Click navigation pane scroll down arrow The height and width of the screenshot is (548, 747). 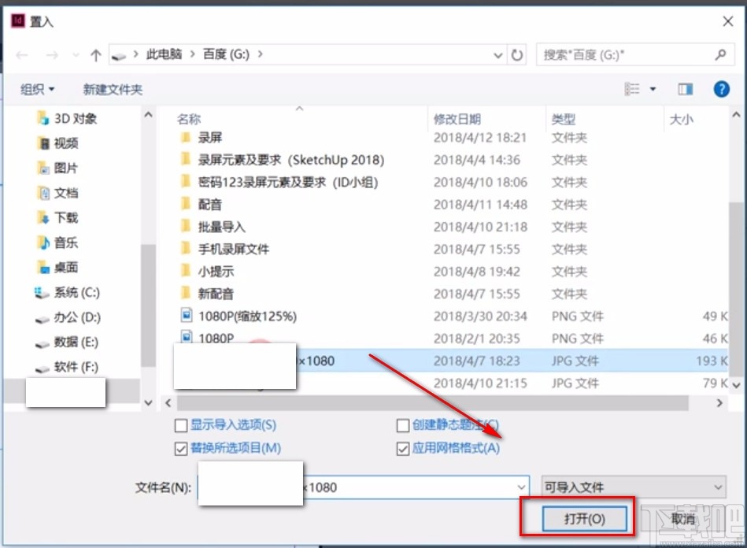(x=148, y=403)
